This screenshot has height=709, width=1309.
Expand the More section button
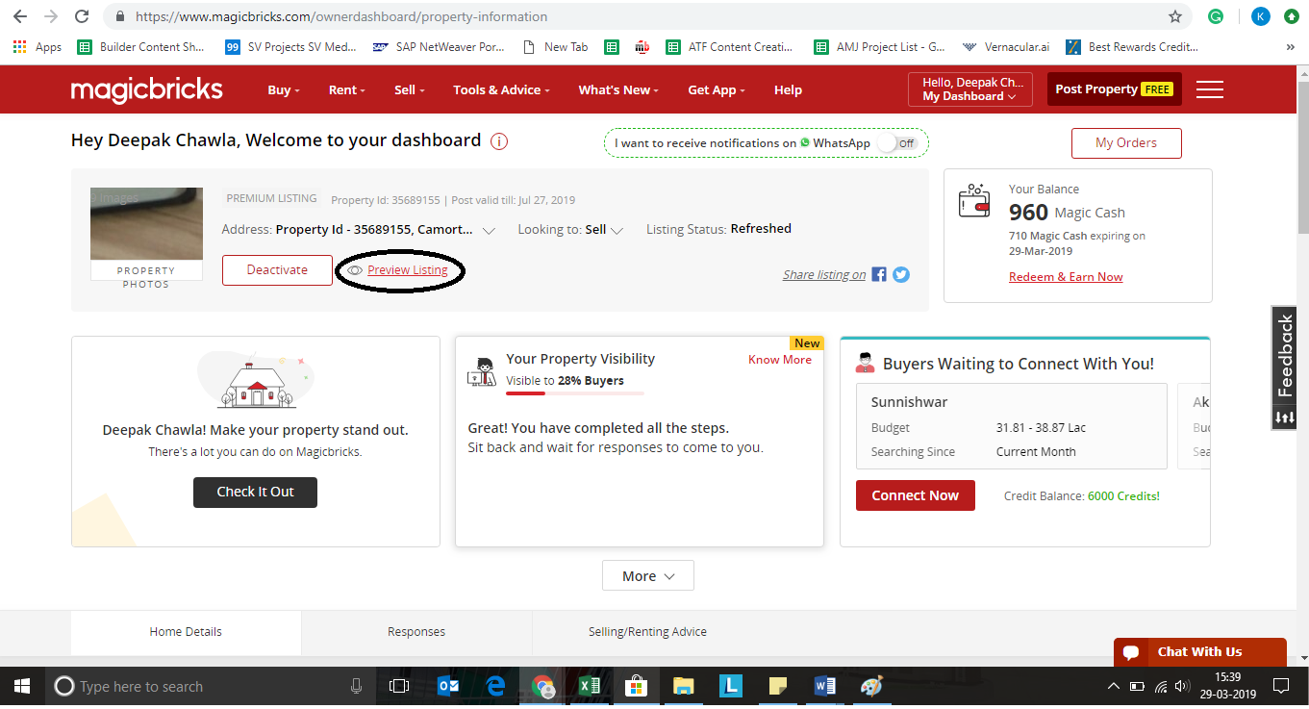click(647, 575)
